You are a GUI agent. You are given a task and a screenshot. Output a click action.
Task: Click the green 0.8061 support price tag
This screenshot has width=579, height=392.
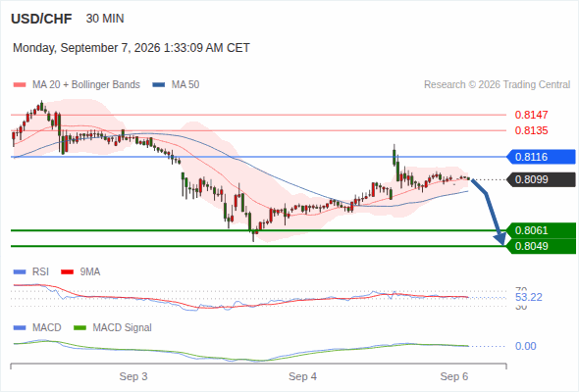click(x=541, y=230)
